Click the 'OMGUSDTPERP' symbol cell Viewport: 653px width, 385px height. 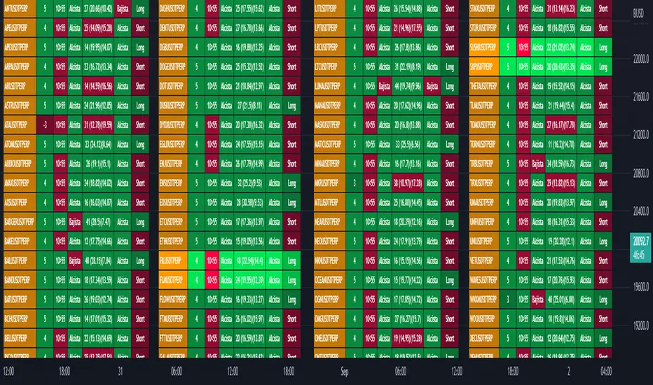329,318
